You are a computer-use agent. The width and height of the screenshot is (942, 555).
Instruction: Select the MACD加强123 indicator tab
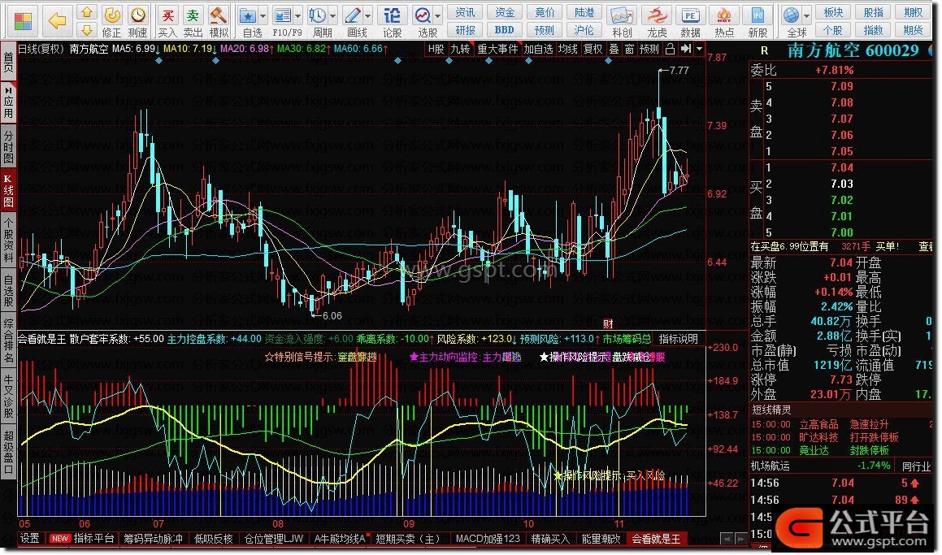488,540
